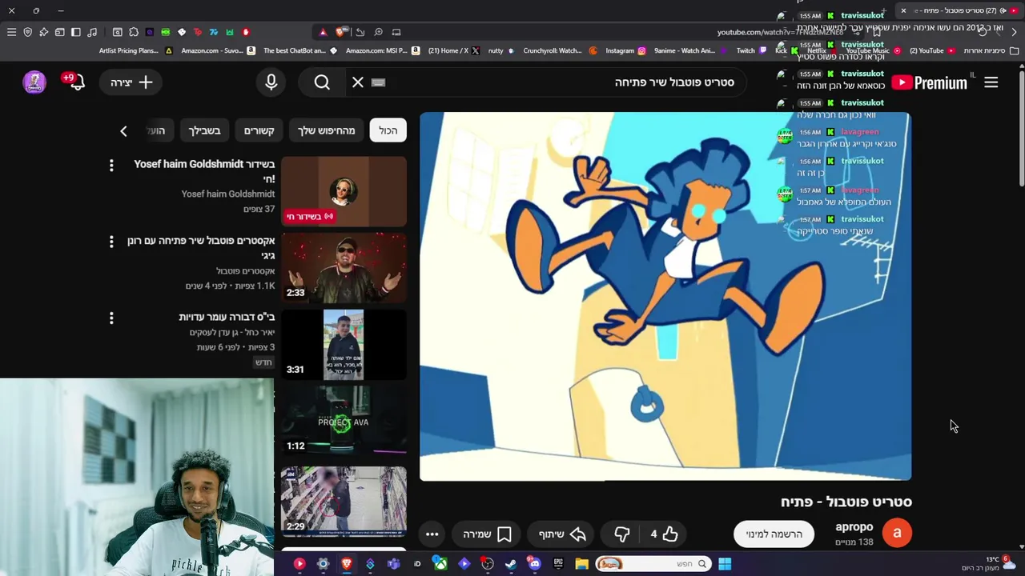Open the account avatar menu

tap(34, 82)
